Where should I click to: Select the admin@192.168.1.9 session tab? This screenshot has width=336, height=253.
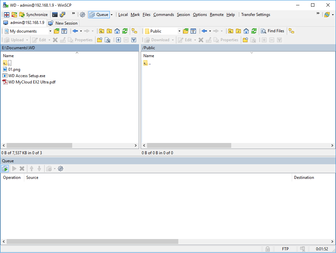[x=24, y=23]
